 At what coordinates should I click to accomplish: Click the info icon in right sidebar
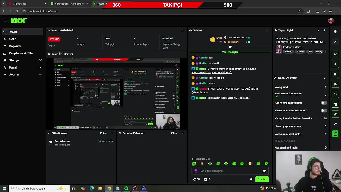point(335,31)
